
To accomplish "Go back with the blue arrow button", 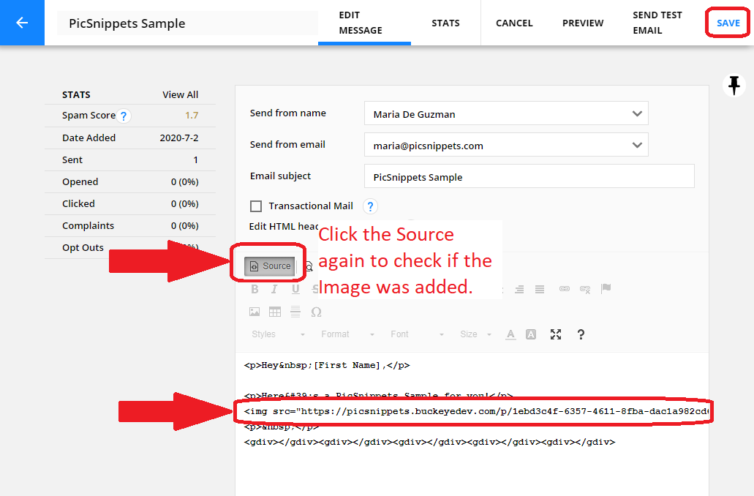I will point(22,23).
